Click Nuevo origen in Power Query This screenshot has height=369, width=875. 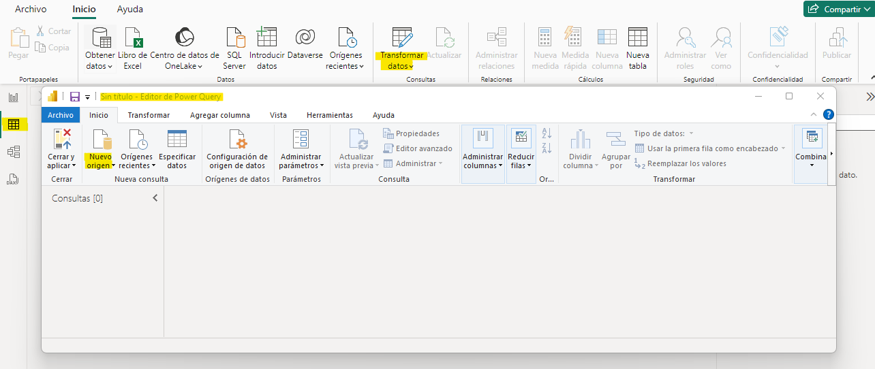point(100,148)
